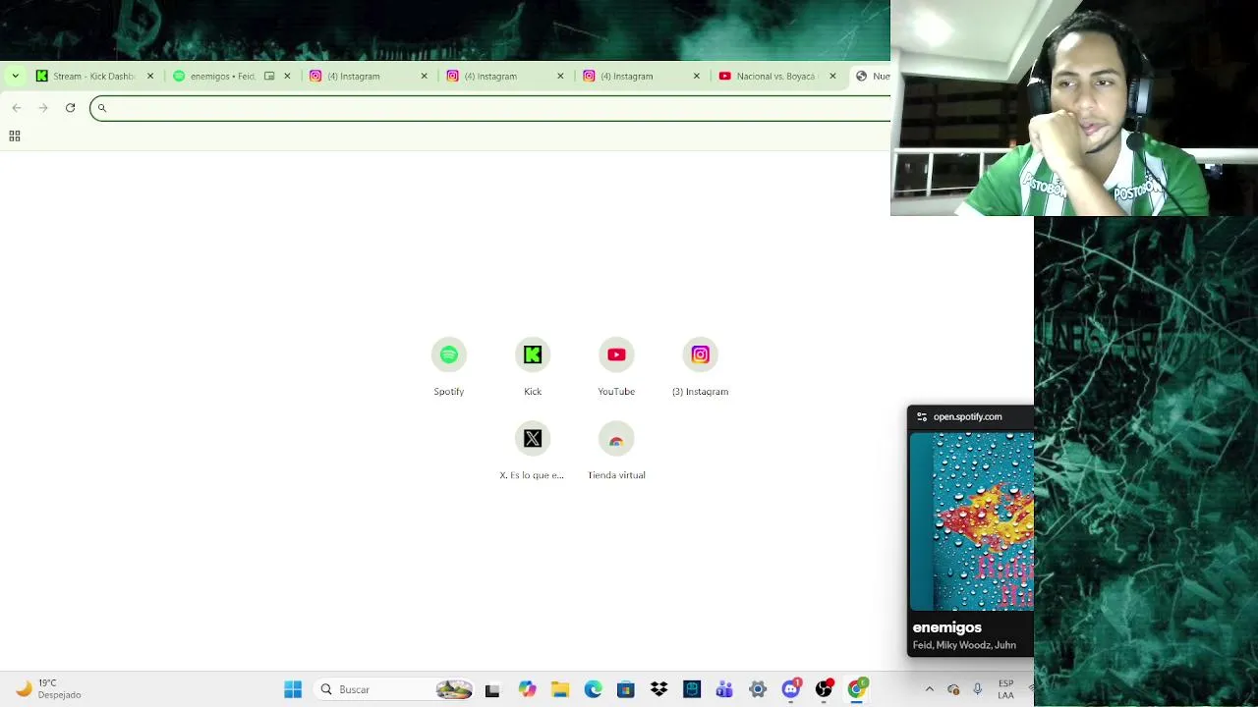1258x707 pixels.
Task: Open the X shortcut tile
Action: [x=532, y=451]
